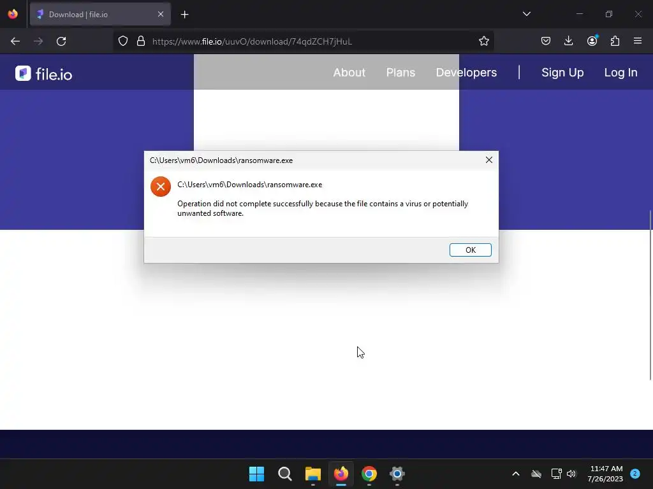653x489 pixels.
Task: Close the ransomware.exe error dialog
Action: 489,160
